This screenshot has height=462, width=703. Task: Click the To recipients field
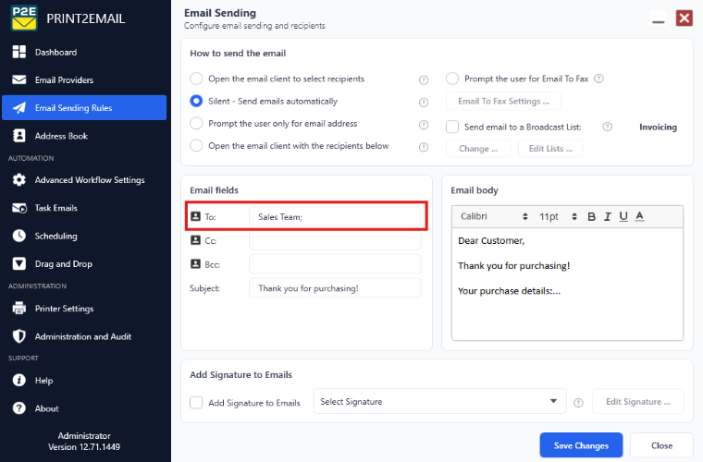335,216
